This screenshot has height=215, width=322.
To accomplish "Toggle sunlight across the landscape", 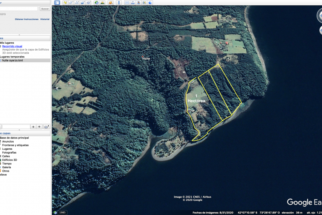I will coord(103,3).
